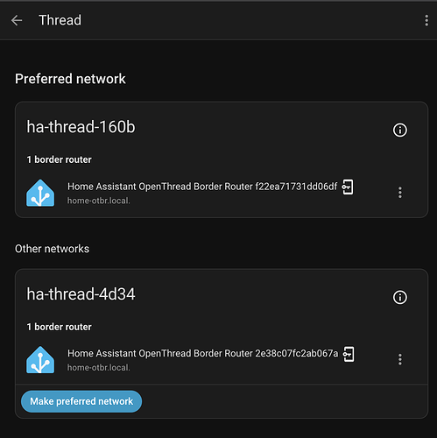437x438 pixels.
Task: Open options menu for router f22ea71731dd06df
Action: (400, 193)
